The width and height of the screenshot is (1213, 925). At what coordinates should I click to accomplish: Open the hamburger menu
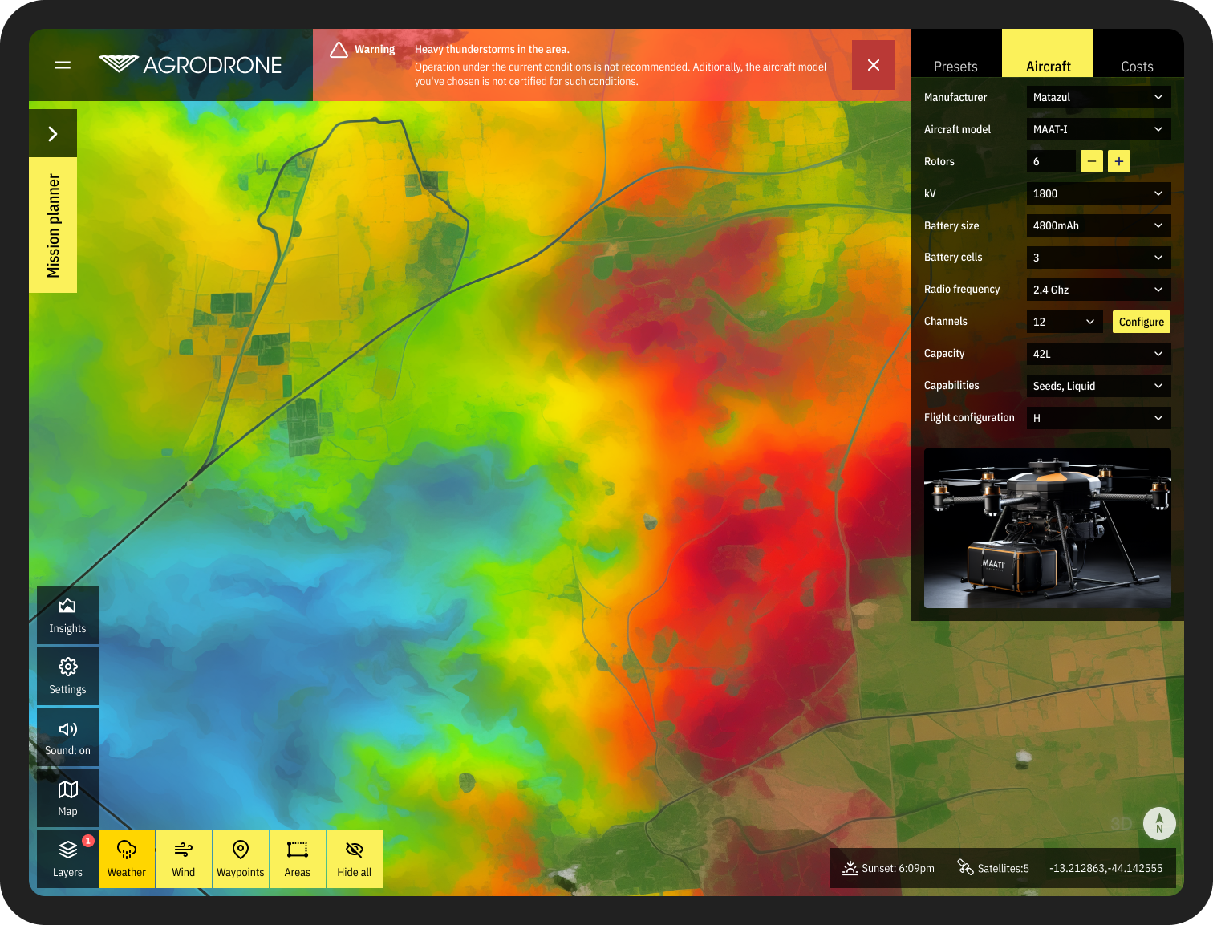point(63,65)
